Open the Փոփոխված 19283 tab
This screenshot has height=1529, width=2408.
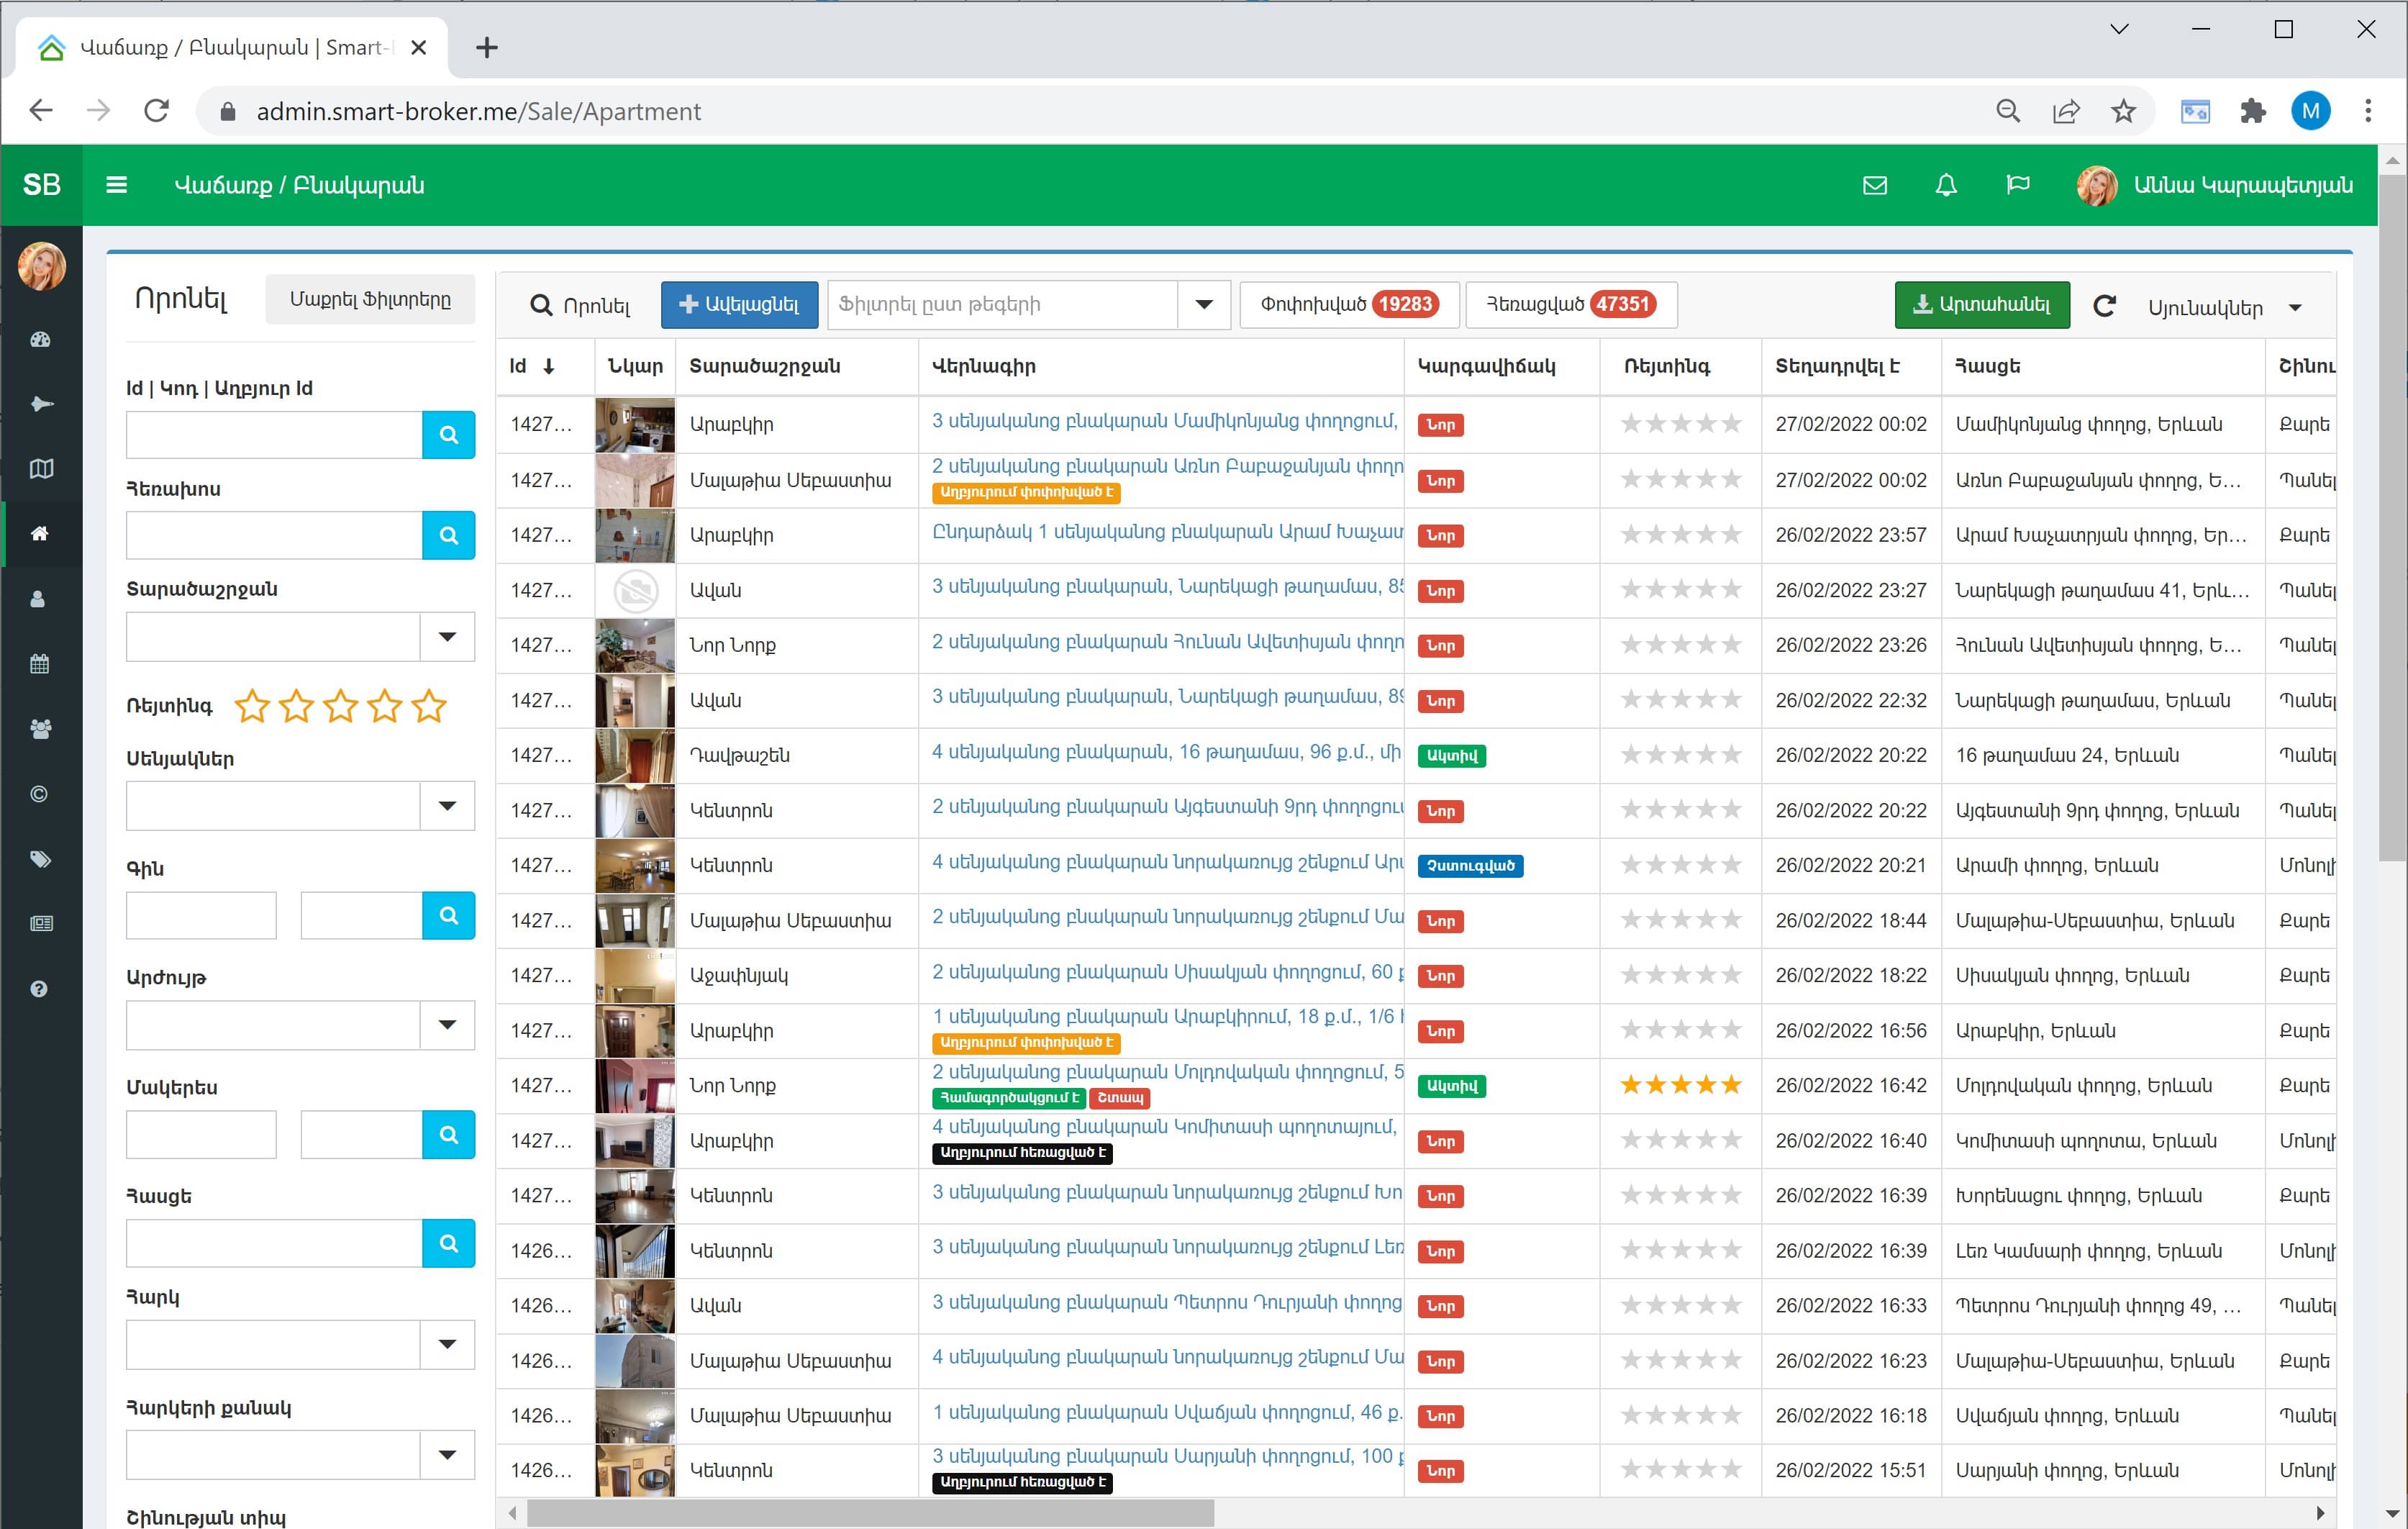pos(1349,304)
